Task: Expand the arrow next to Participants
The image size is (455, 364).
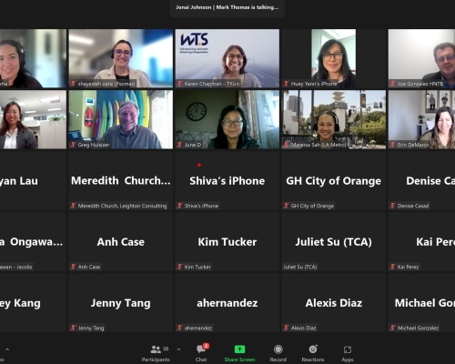Action: pyautogui.click(x=178, y=349)
